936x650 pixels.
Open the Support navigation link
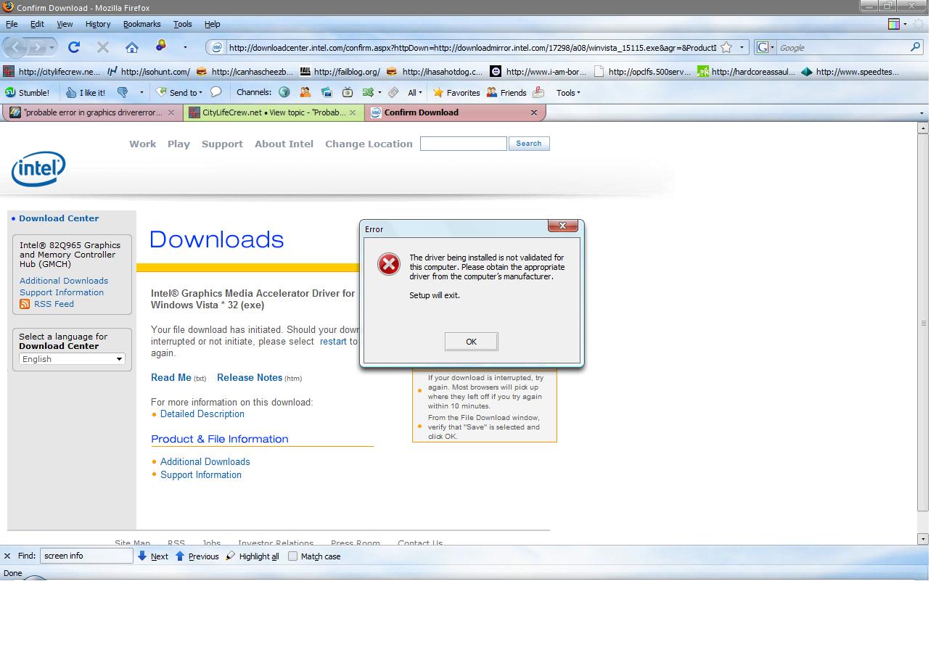tap(222, 144)
